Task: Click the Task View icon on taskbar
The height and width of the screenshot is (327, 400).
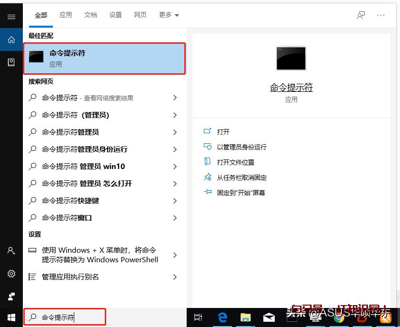Action: coord(198,317)
